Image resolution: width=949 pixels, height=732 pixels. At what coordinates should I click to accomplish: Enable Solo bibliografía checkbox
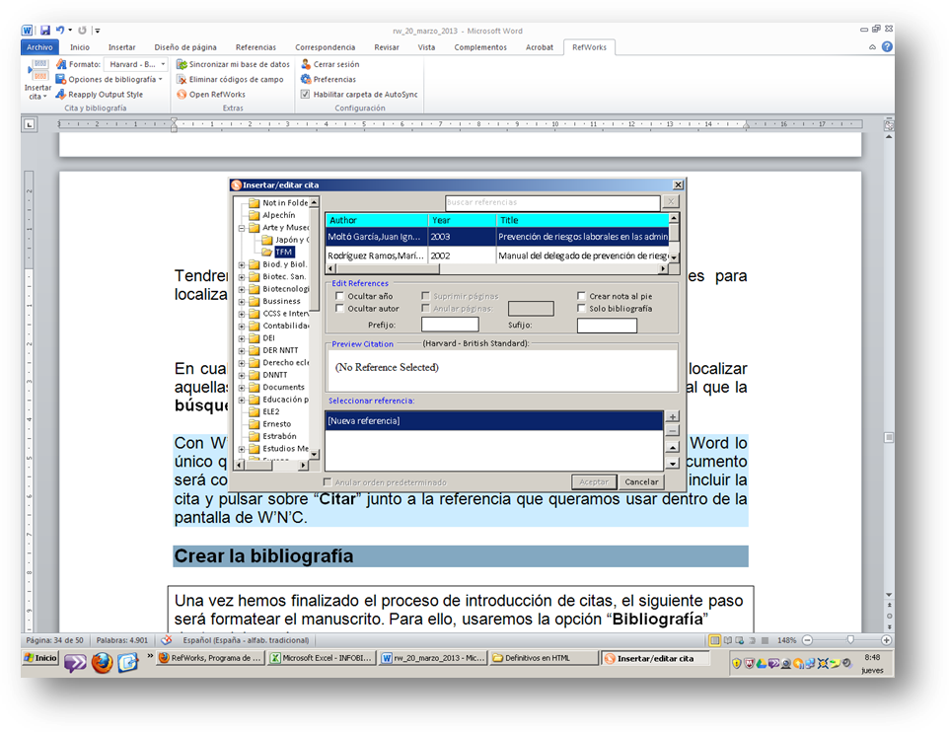tap(581, 308)
